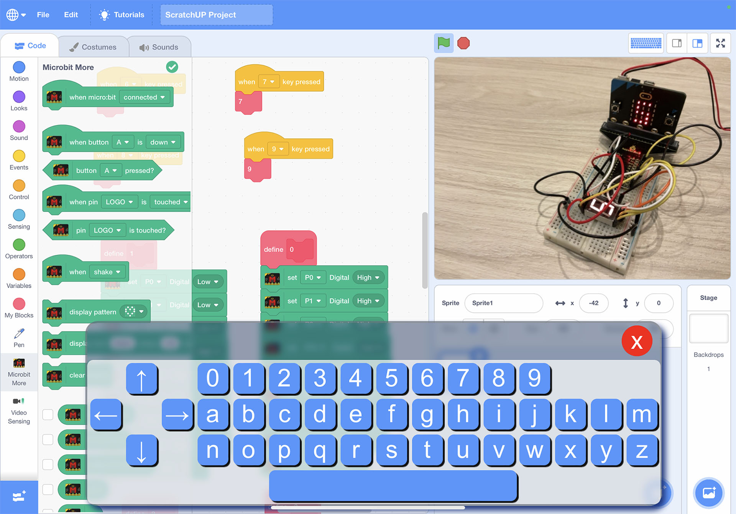Open the key dropdown showing 7
This screenshot has width=736, height=514.
[268, 82]
